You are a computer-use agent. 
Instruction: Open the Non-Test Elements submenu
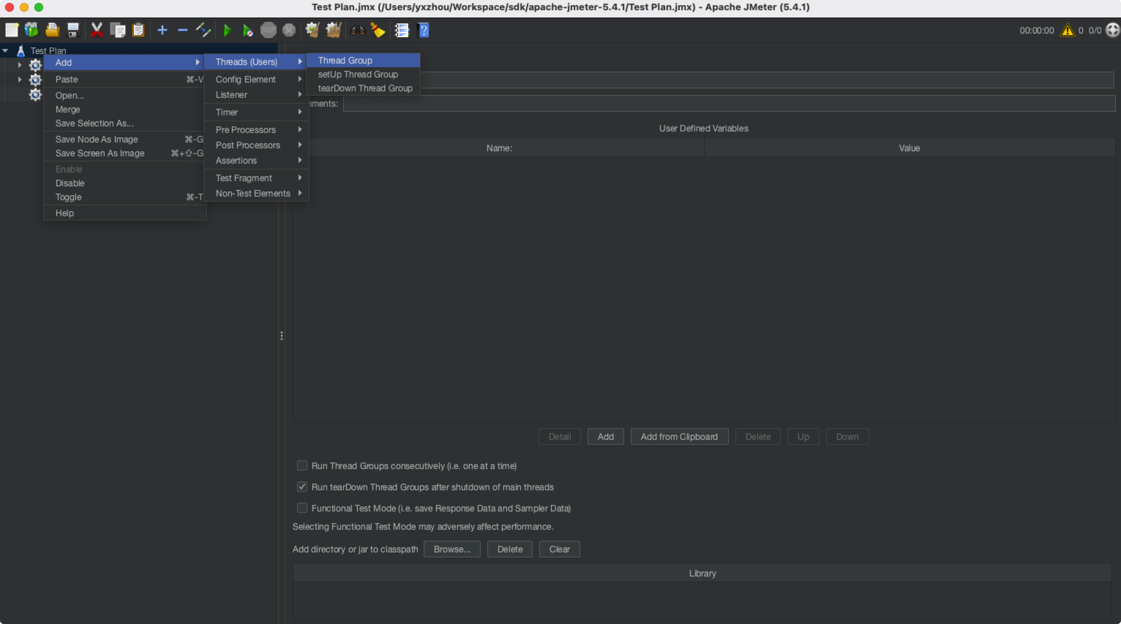pos(256,193)
